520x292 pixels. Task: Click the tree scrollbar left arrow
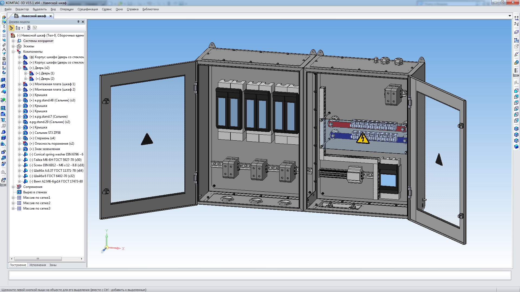pyautogui.click(x=11, y=259)
